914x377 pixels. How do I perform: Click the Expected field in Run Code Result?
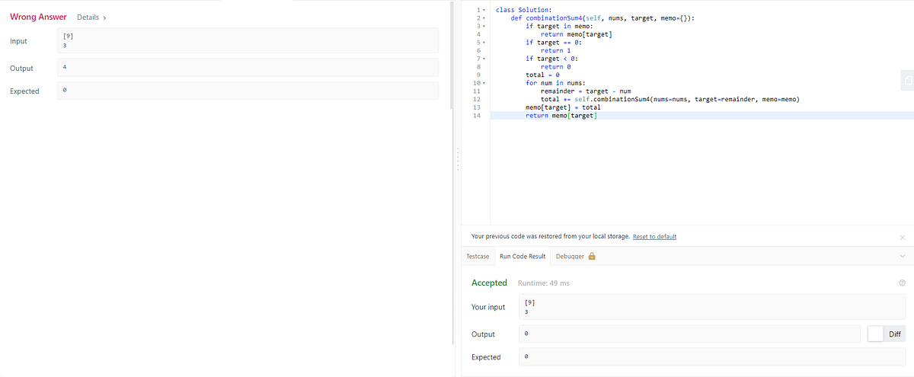[x=714, y=356]
